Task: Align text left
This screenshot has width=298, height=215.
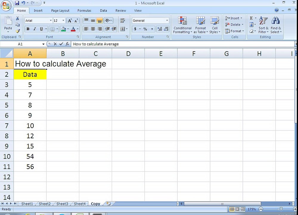Action: pos(86,29)
